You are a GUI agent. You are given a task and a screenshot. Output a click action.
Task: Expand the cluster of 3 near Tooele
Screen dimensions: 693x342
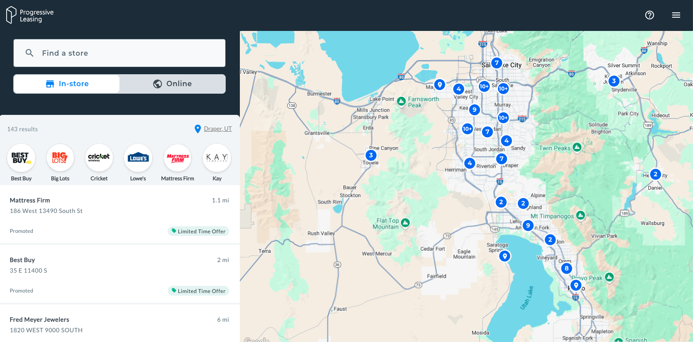coord(371,155)
